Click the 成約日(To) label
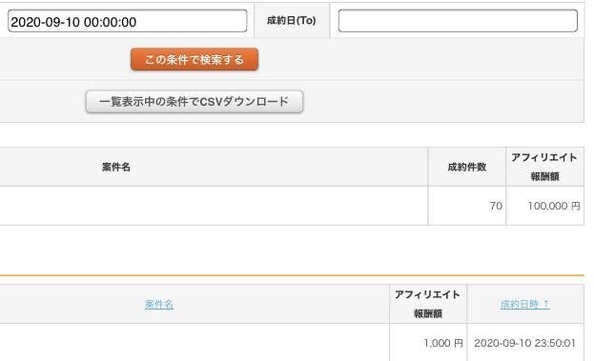The width and height of the screenshot is (594, 361). [x=291, y=20]
